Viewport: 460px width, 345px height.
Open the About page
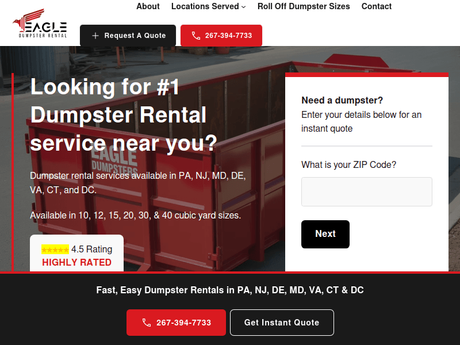tap(148, 6)
